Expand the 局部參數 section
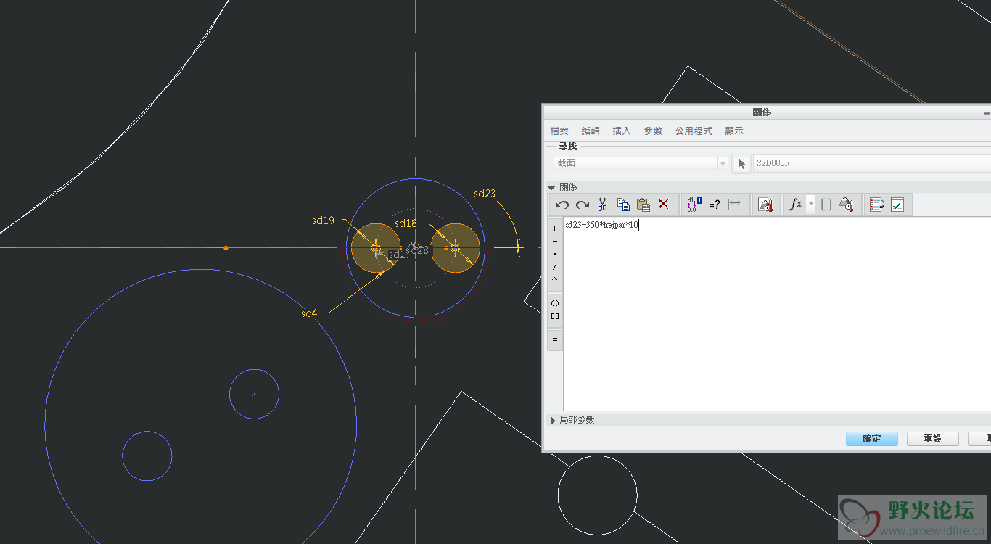Viewport: 991px width, 544px height. coord(553,420)
